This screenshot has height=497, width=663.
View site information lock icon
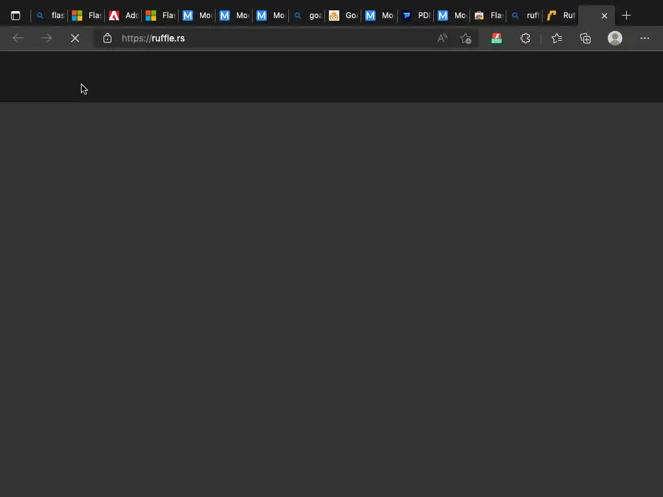[x=107, y=38]
